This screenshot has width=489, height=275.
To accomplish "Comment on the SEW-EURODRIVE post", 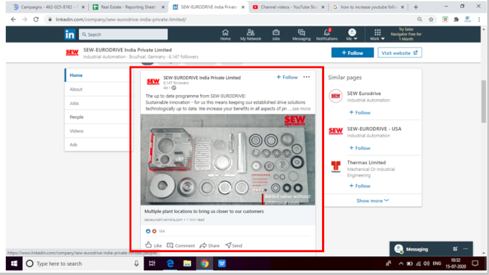I will 181,246.
